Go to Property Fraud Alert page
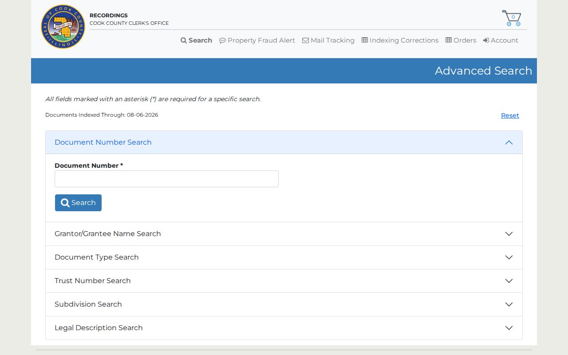The image size is (568, 355). [257, 40]
